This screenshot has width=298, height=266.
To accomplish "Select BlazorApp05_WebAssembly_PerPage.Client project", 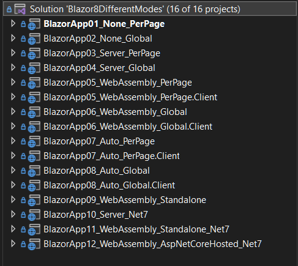I will click(130, 97).
